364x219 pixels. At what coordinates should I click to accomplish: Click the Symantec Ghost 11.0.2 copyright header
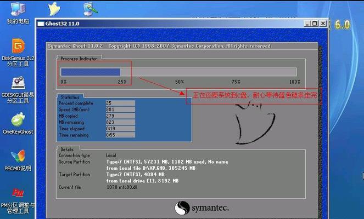(x=160, y=46)
